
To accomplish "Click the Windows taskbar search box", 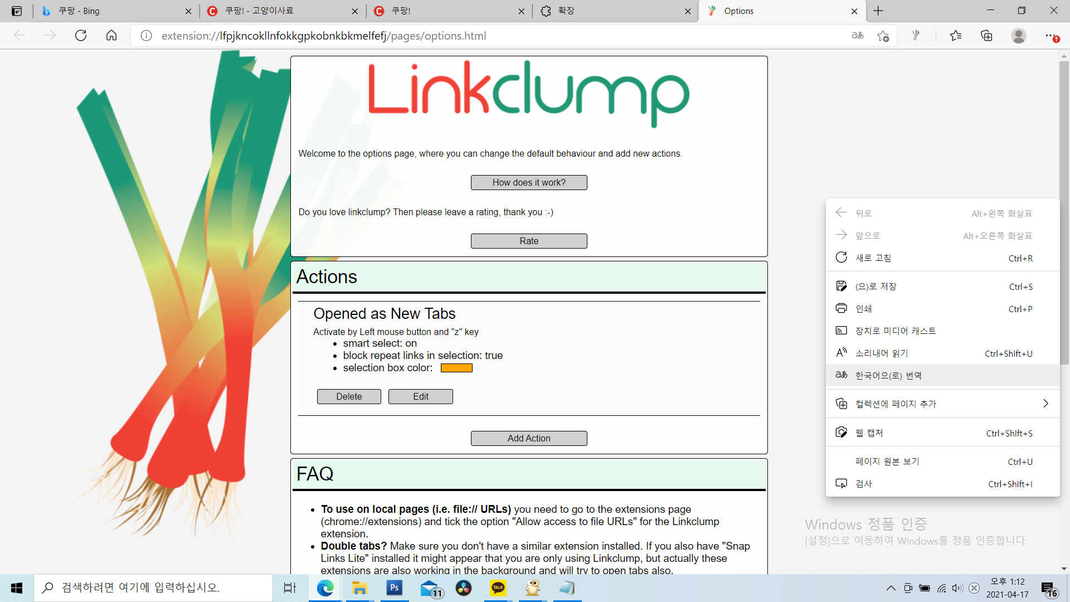I will tap(153, 588).
